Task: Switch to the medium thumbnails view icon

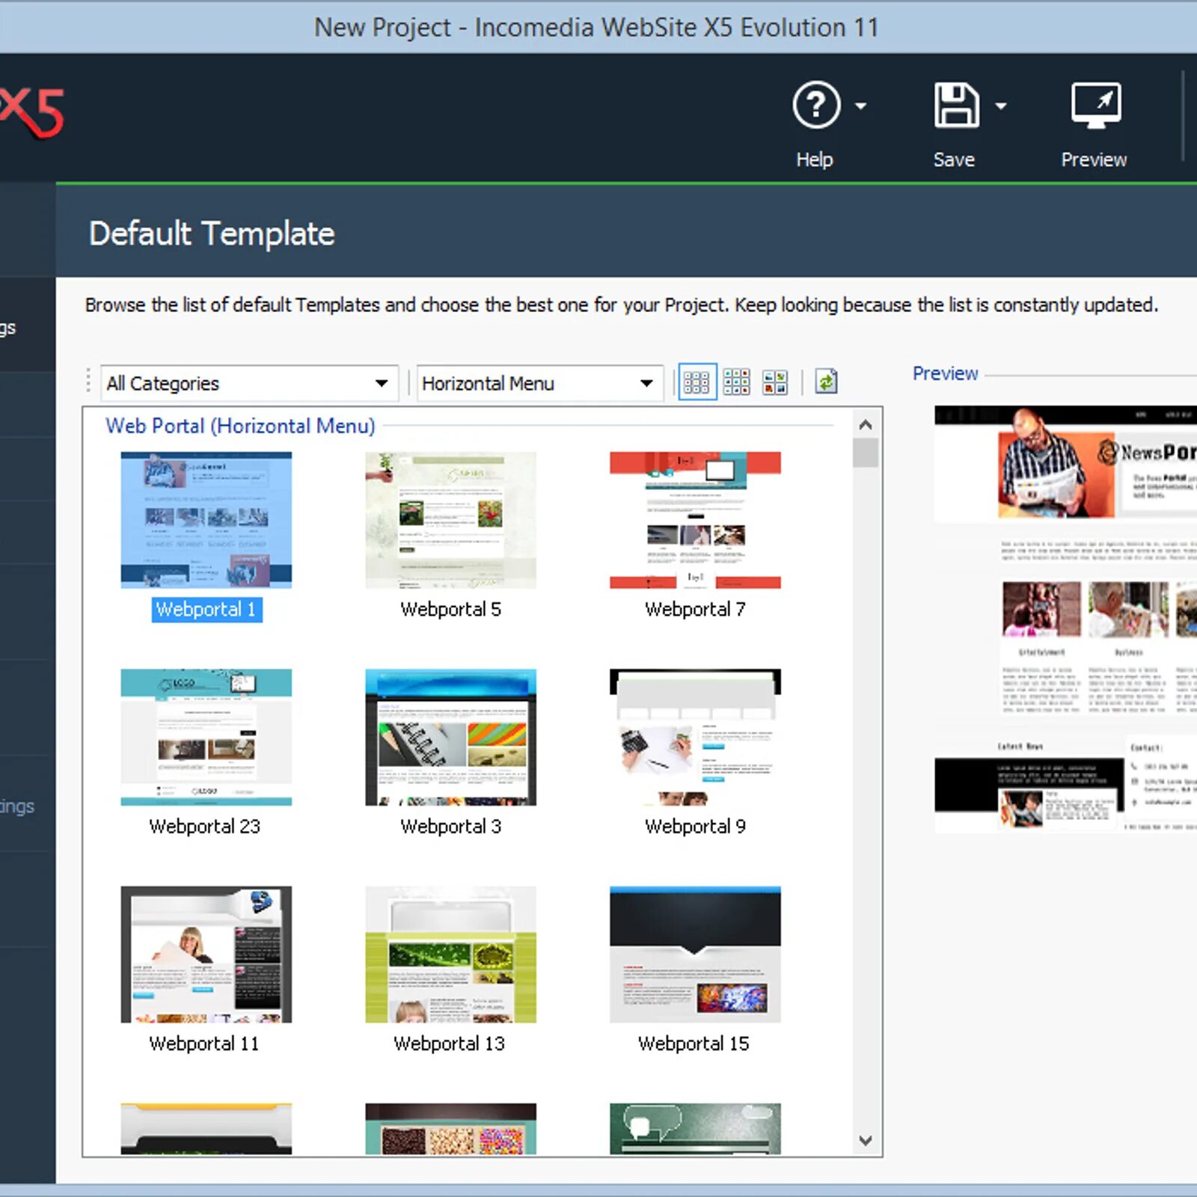Action: tap(736, 382)
